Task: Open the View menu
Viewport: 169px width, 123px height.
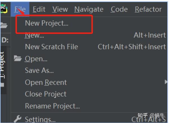Action: [x=60, y=9]
